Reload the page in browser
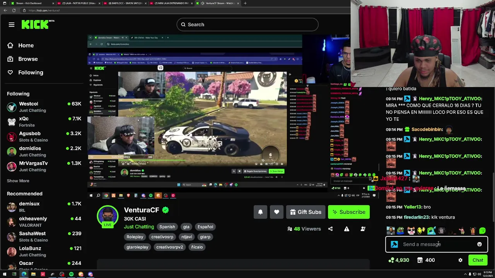 point(14,10)
